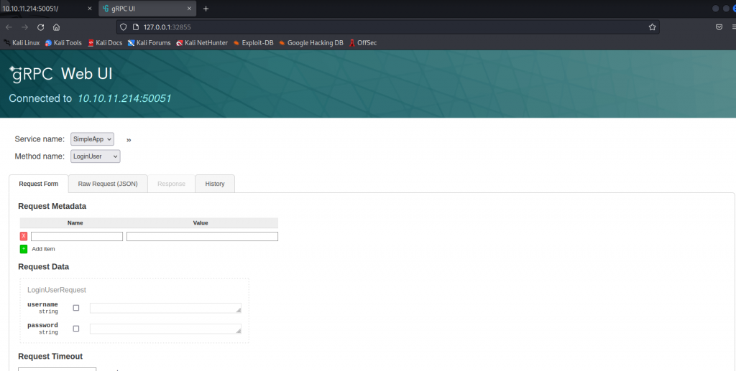Click the browser reload page icon
This screenshot has height=371, width=736.
point(40,27)
